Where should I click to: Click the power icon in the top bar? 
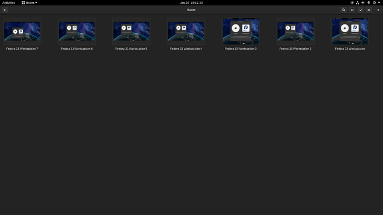[x=374, y=3]
